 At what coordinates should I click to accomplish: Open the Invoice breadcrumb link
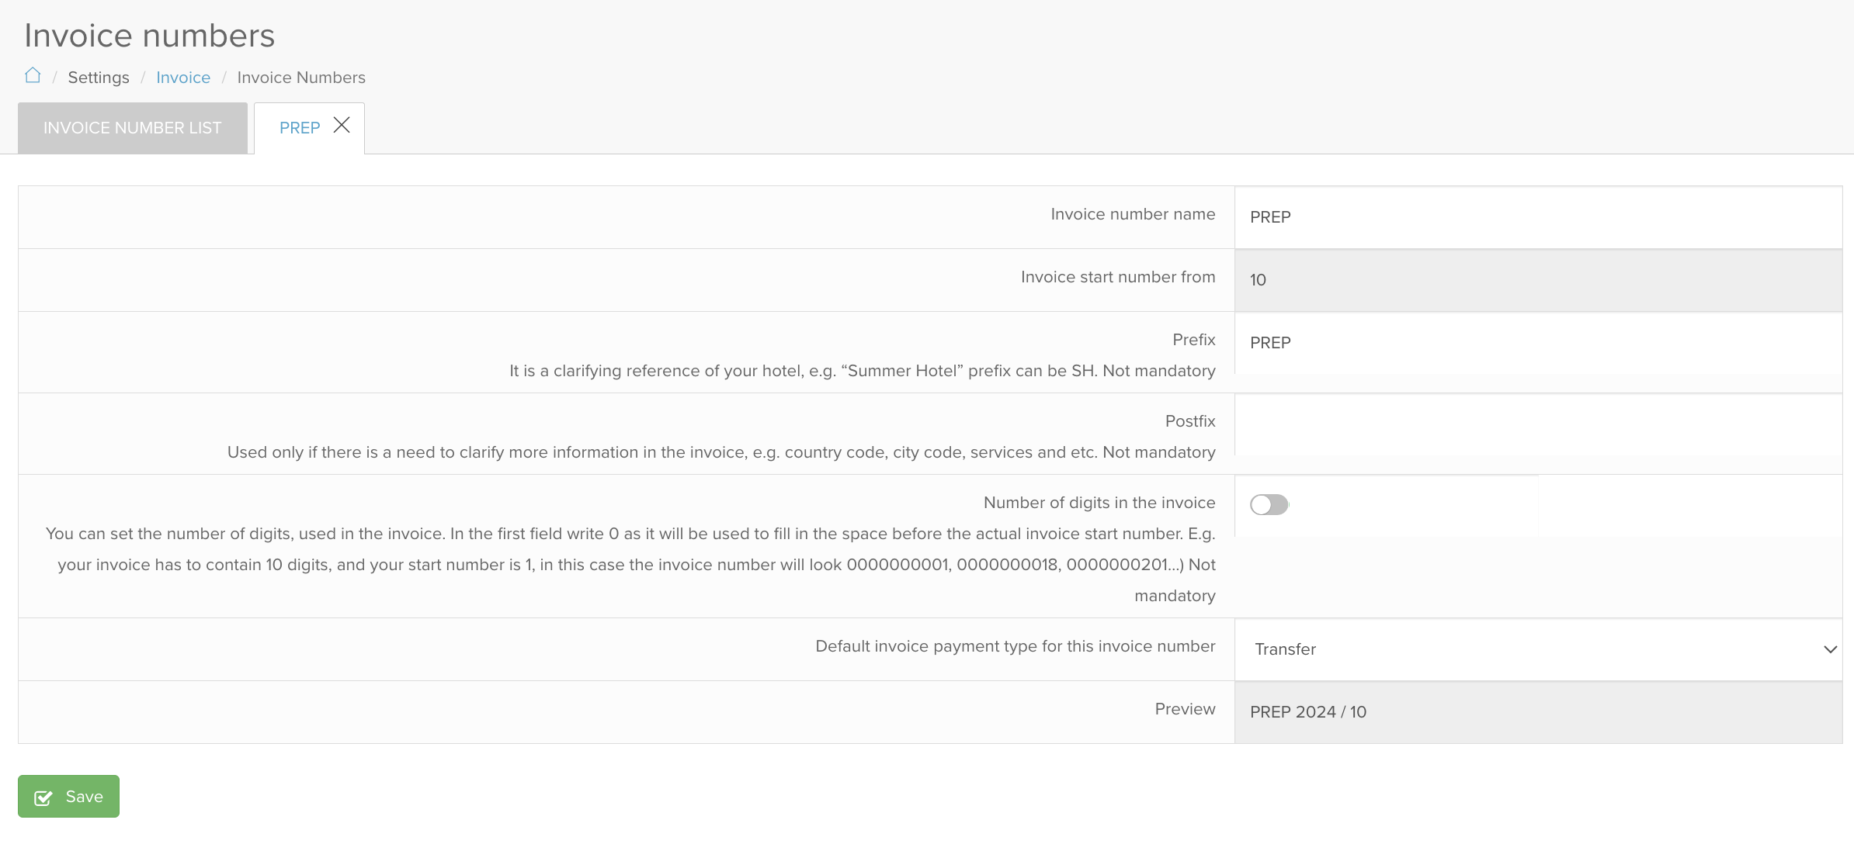coord(183,78)
